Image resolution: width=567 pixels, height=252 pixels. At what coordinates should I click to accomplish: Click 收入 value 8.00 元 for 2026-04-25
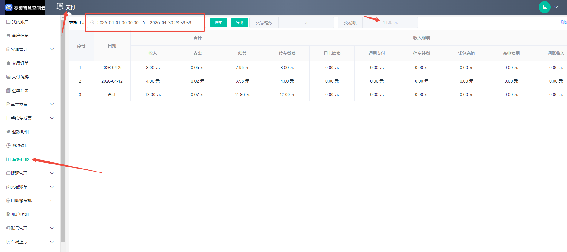(x=153, y=68)
